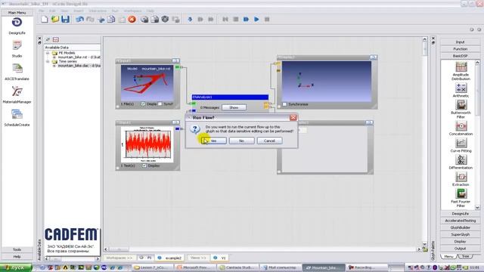Open the Start button on the taskbar
The image size is (484, 272).
coord(16,267)
